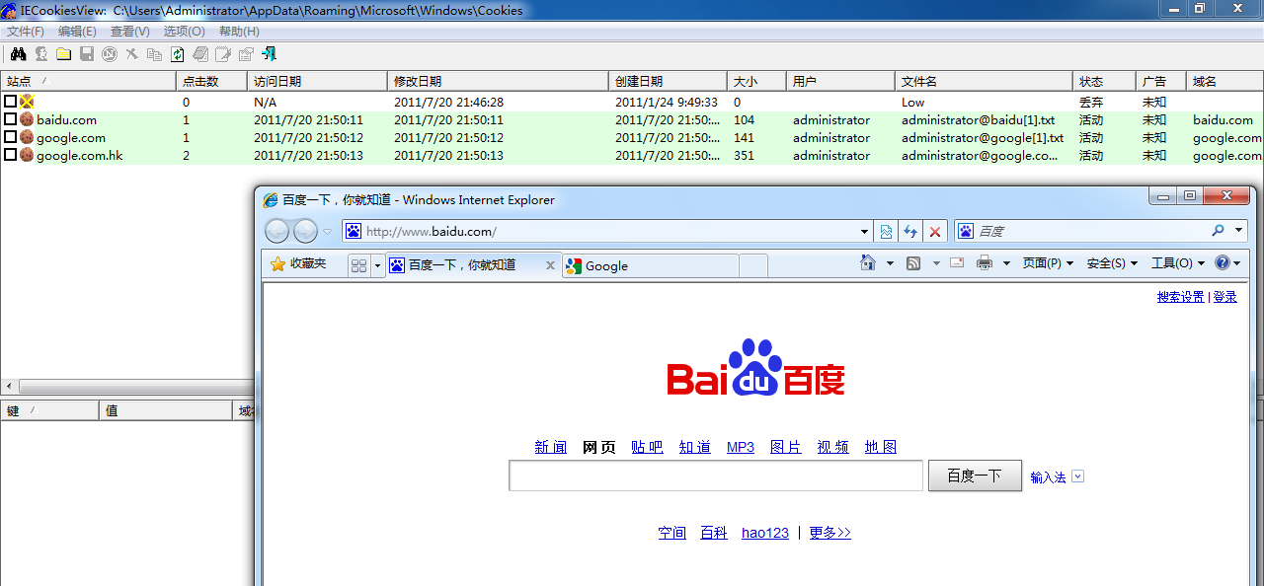Expand the IE address bar URL dropdown

[865, 232]
